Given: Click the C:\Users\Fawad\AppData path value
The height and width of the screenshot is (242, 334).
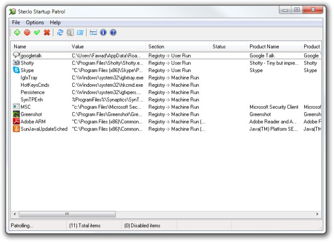Looking at the screenshot, I should [x=106, y=55].
